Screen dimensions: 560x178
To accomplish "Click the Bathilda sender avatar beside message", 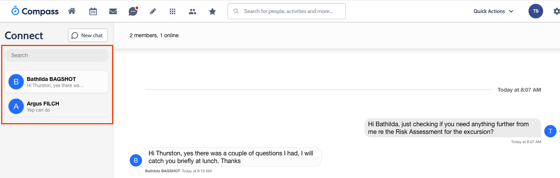I will click(136, 160).
